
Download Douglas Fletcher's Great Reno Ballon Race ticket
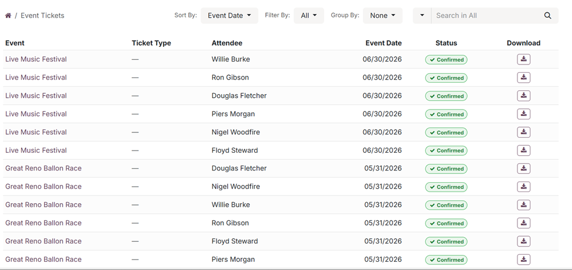[524, 169]
